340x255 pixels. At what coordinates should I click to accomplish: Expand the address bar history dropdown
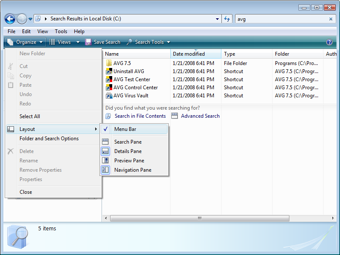click(x=217, y=19)
